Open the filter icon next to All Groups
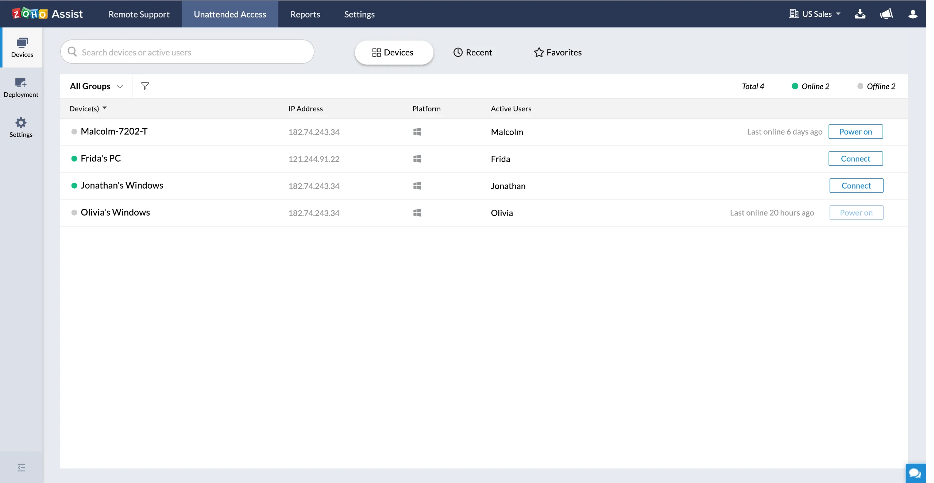Viewport: 934px width, 483px height. pyautogui.click(x=146, y=86)
